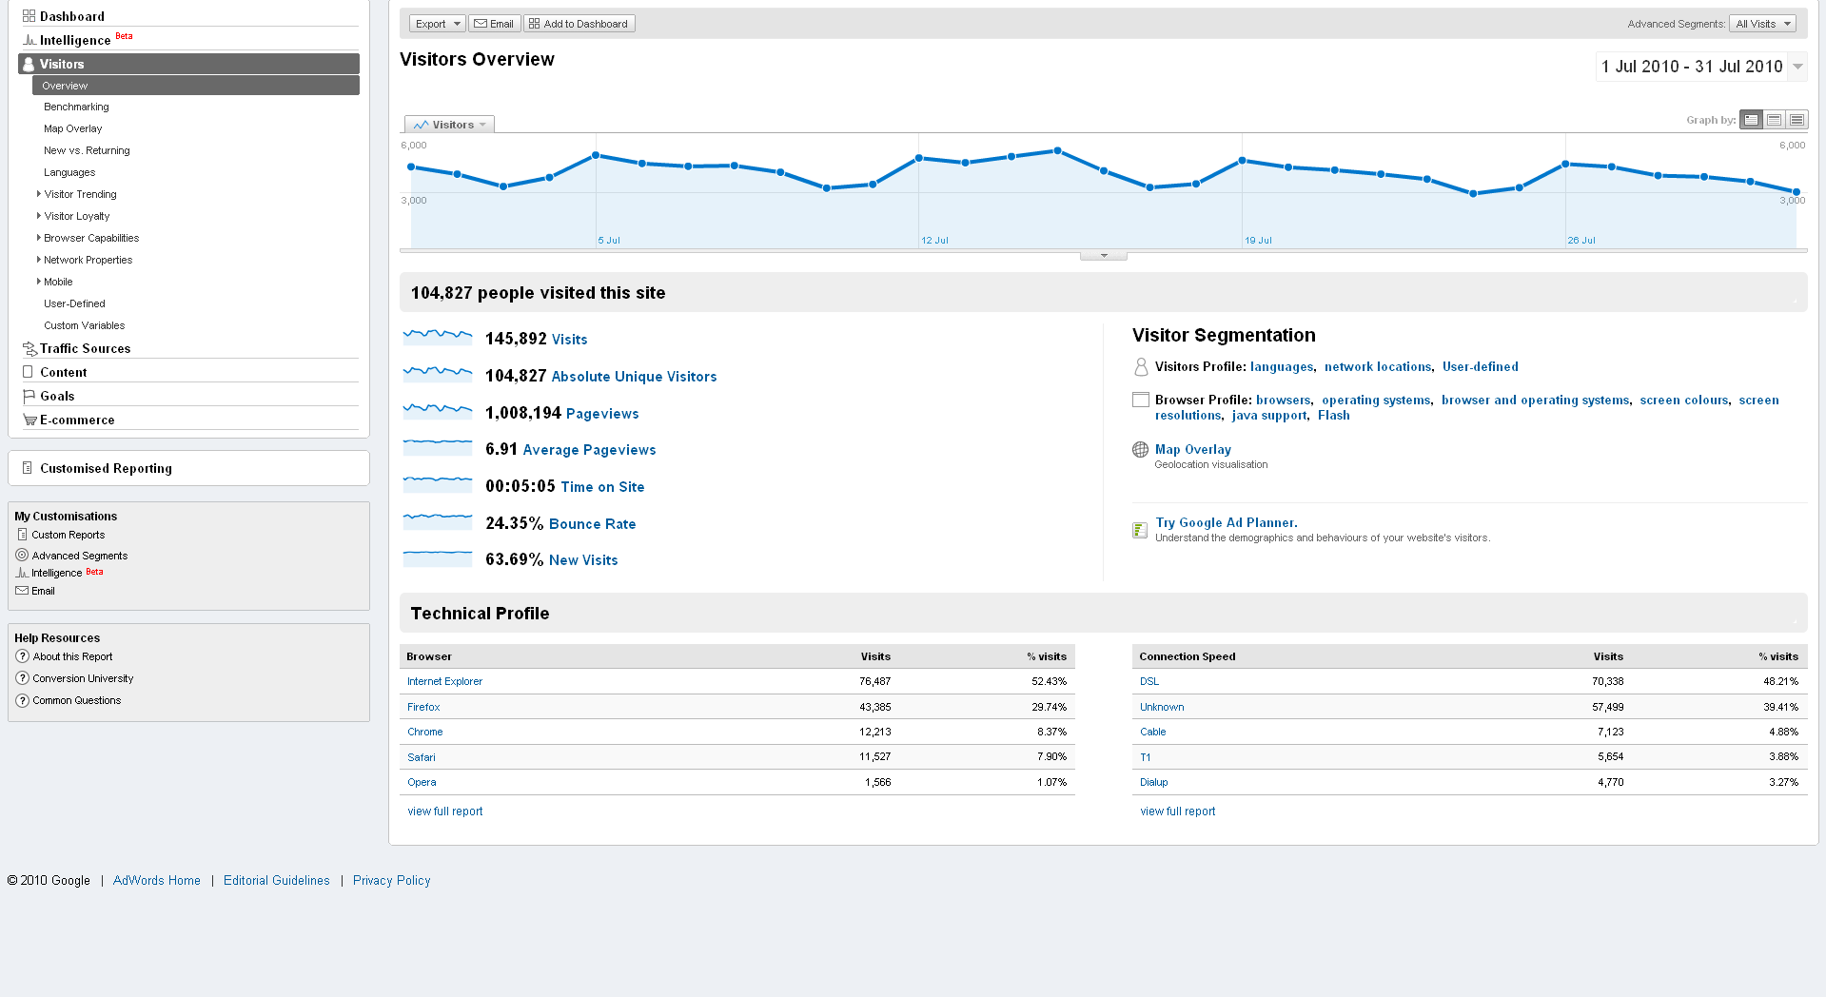Click the 5 Jul data point on graph
This screenshot has width=1826, height=997.
tap(596, 155)
